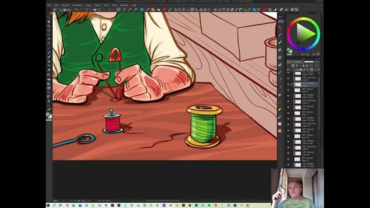370x208 pixels.
Task: Click the light peach swatch in sub tool column
Action: (280, 124)
